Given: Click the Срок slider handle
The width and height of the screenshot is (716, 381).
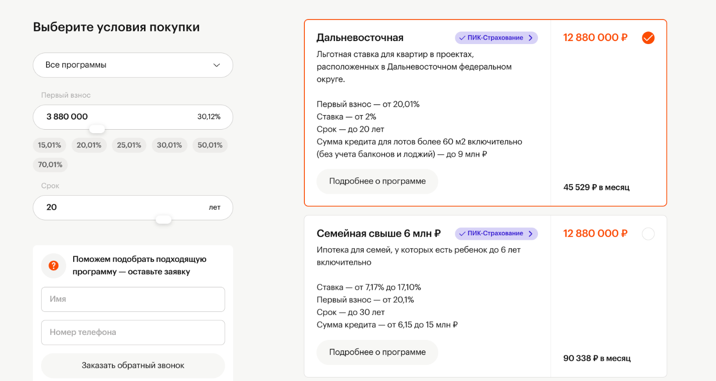Looking at the screenshot, I should (x=163, y=220).
